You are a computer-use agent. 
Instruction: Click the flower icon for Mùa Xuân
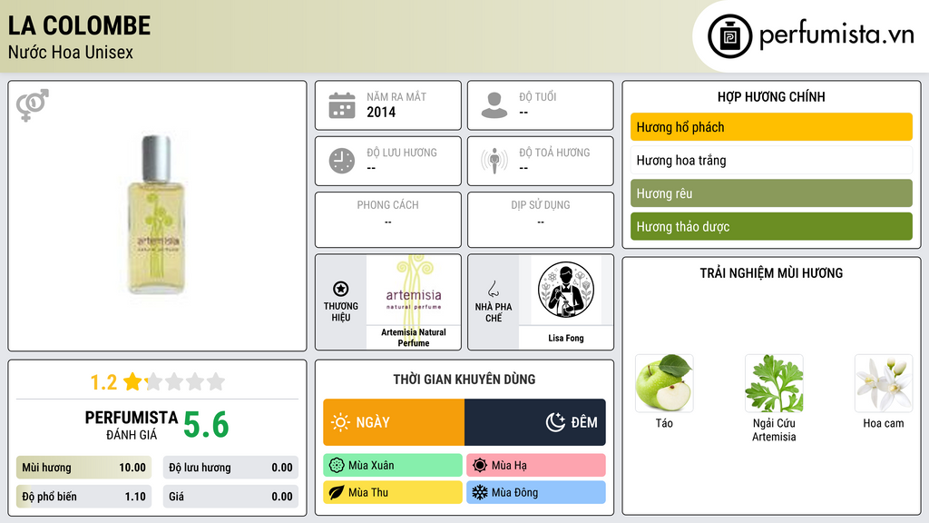tap(337, 466)
